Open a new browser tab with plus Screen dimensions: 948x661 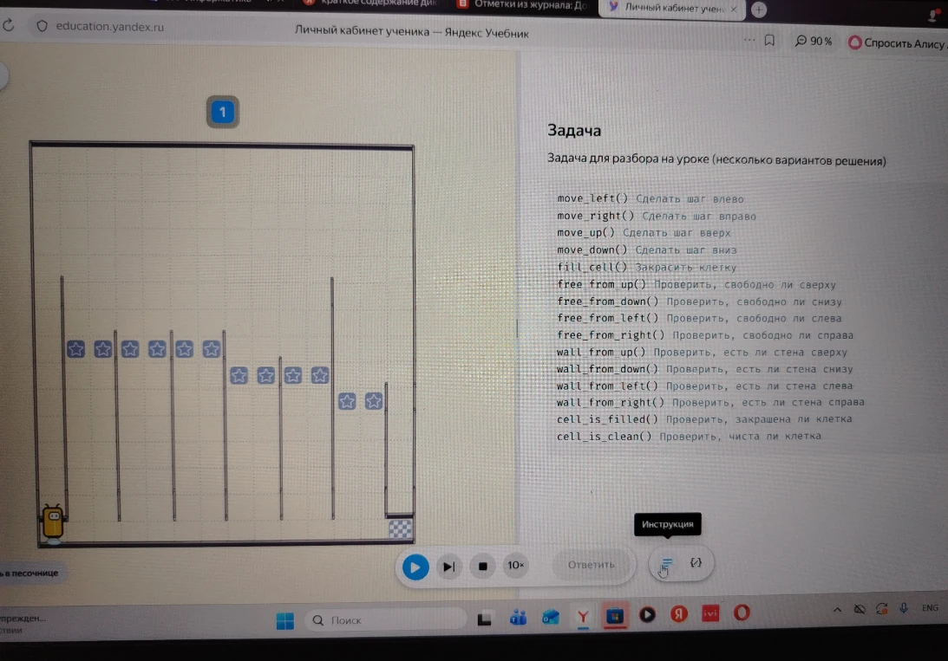(x=759, y=10)
